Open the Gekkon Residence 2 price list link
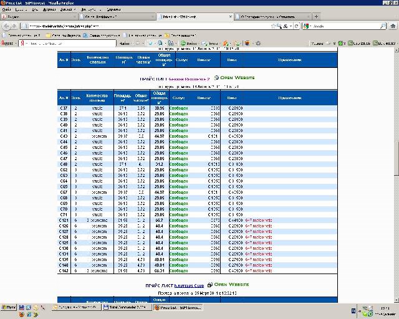The image size is (399, 319). pyautogui.click(x=189, y=79)
